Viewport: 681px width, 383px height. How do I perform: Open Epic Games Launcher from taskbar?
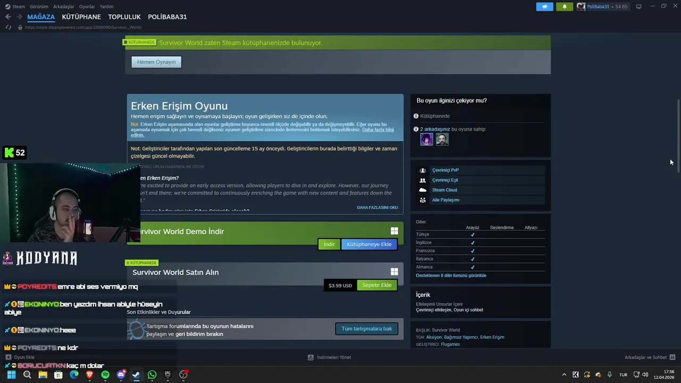pyautogui.click(x=168, y=374)
